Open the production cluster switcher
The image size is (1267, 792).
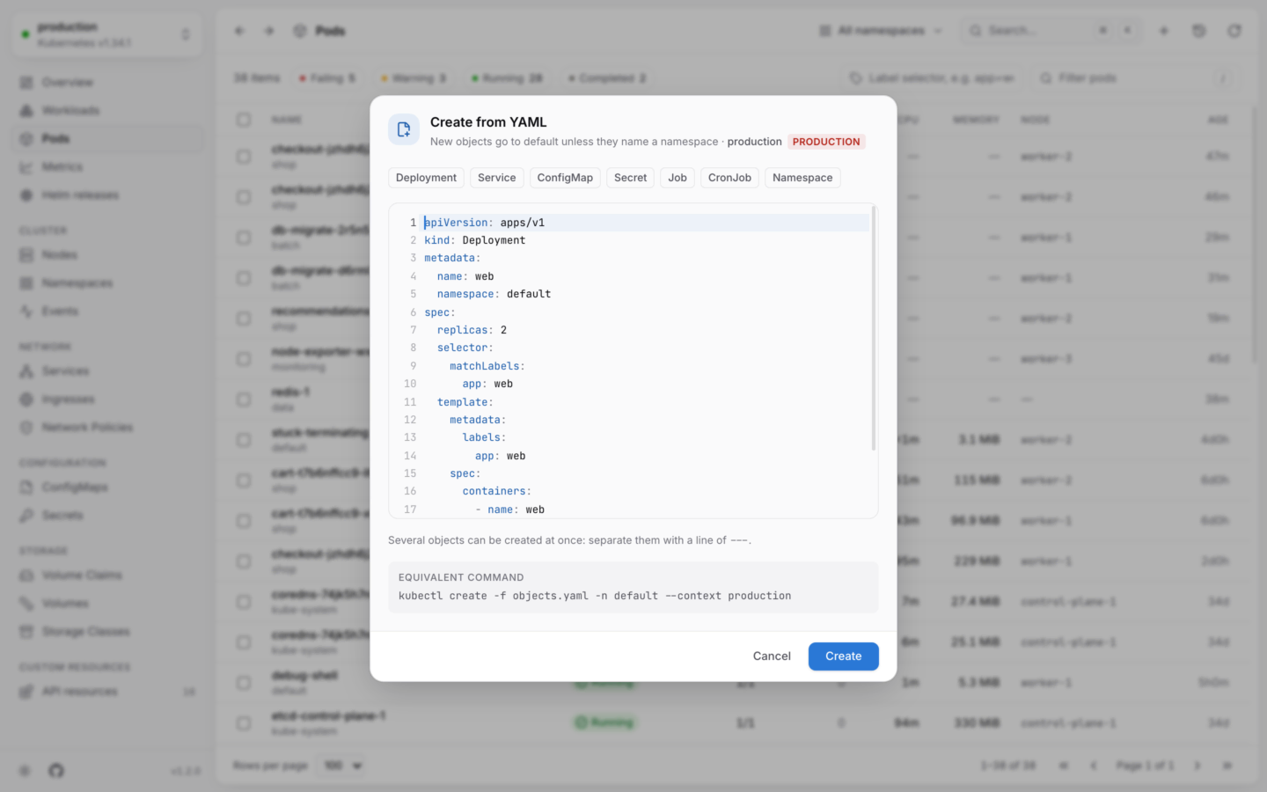click(106, 34)
